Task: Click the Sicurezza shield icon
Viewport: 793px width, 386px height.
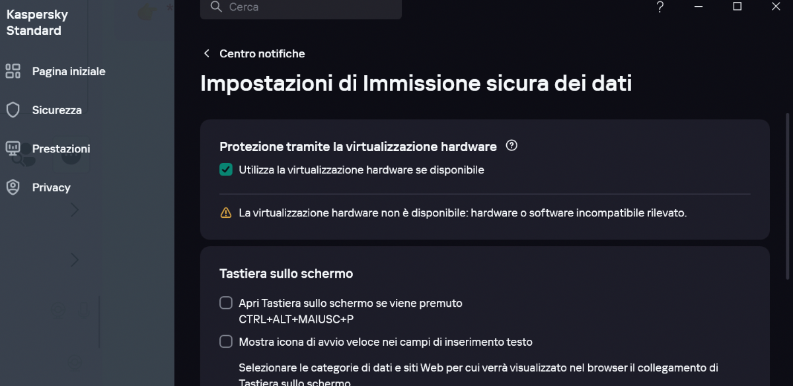Action: (x=13, y=110)
